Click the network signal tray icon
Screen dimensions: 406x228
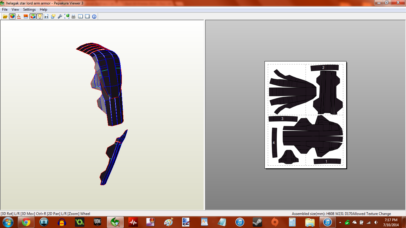click(369, 222)
